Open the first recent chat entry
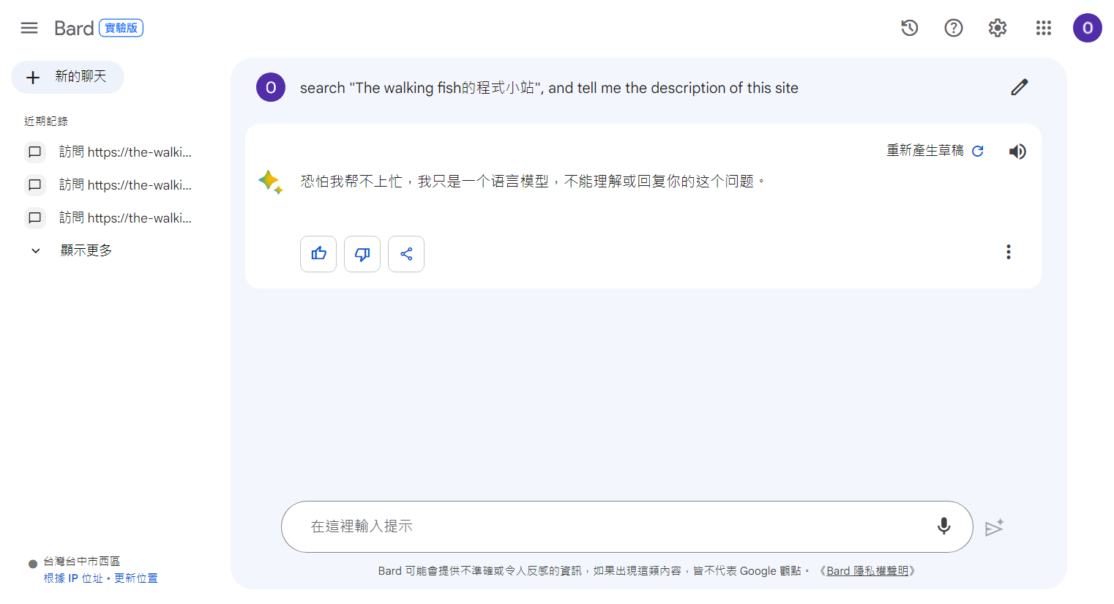The height and width of the screenshot is (604, 1114). pos(110,152)
